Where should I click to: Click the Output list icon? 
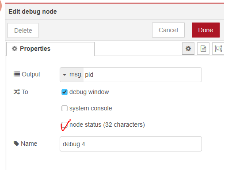click(x=17, y=74)
